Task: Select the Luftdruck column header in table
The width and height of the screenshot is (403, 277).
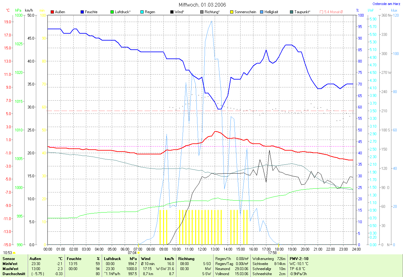Action: (x=112, y=259)
